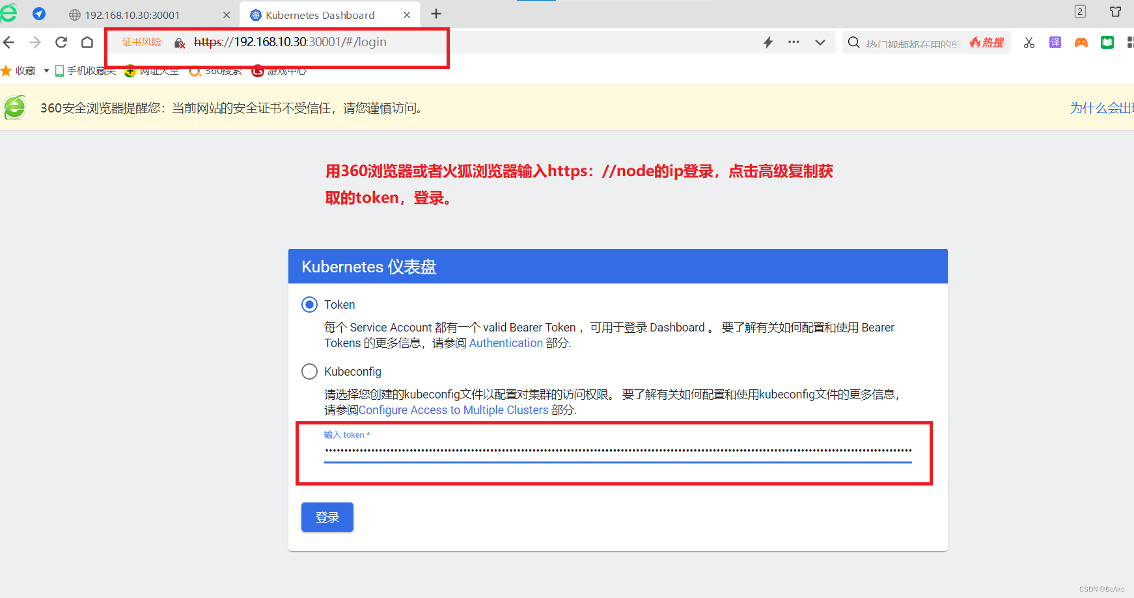Open the three-dots more options icon
This screenshot has width=1134, height=598.
794,42
